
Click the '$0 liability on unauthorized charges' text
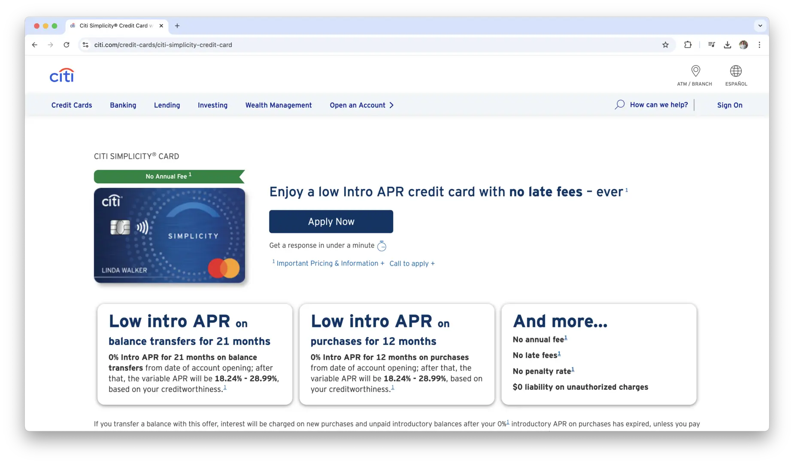580,387
